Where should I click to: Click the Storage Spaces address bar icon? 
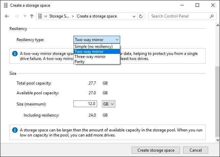41,16
